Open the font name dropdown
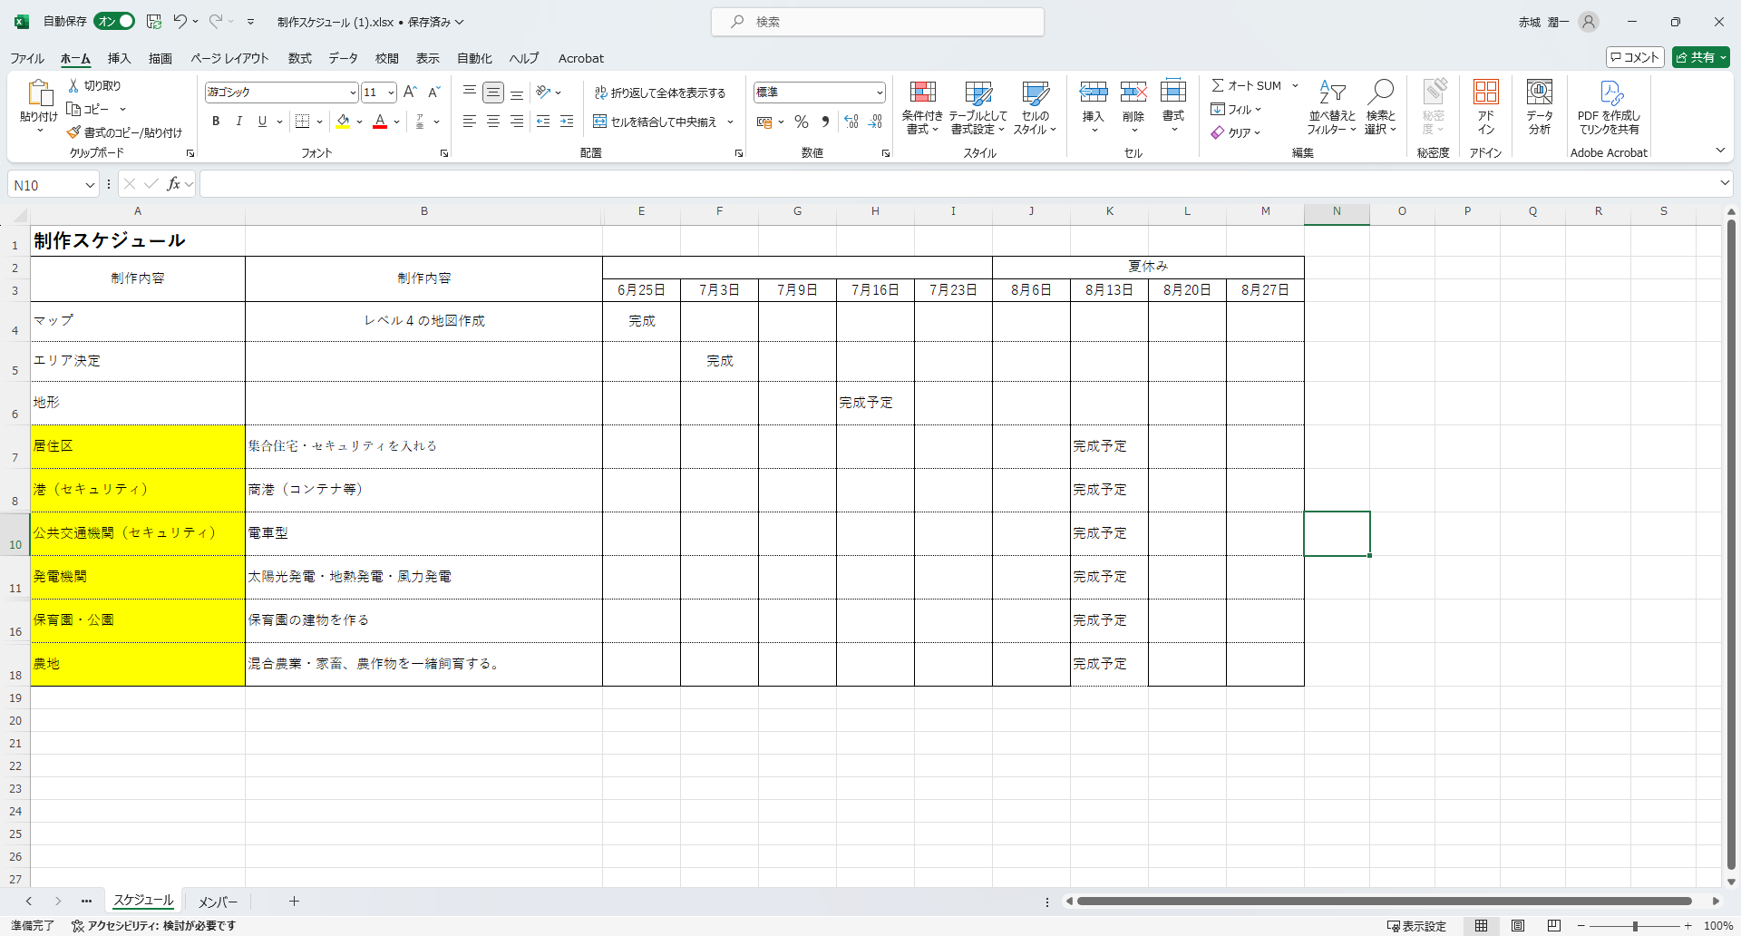This screenshot has height=936, width=1741. (x=353, y=93)
